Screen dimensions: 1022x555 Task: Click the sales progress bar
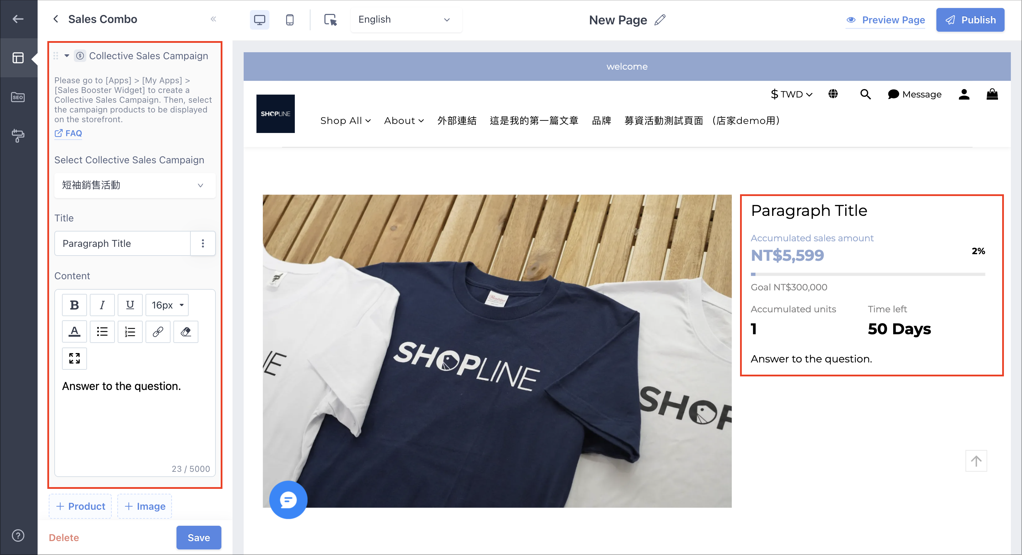[868, 274]
